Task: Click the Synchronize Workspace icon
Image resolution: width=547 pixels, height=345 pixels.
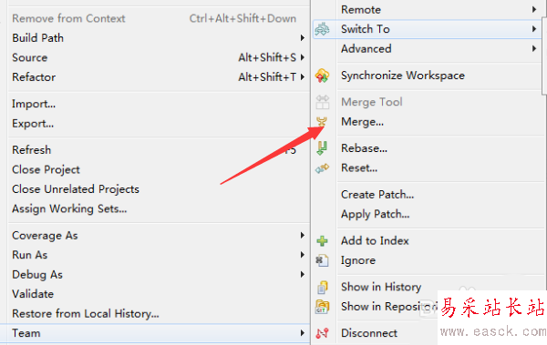Action: click(x=322, y=76)
